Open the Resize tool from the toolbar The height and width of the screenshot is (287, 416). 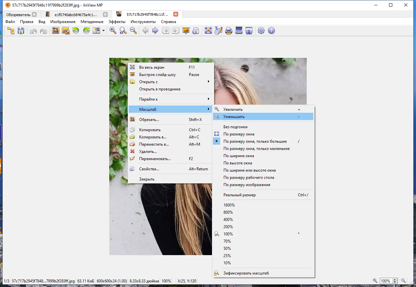66,30
